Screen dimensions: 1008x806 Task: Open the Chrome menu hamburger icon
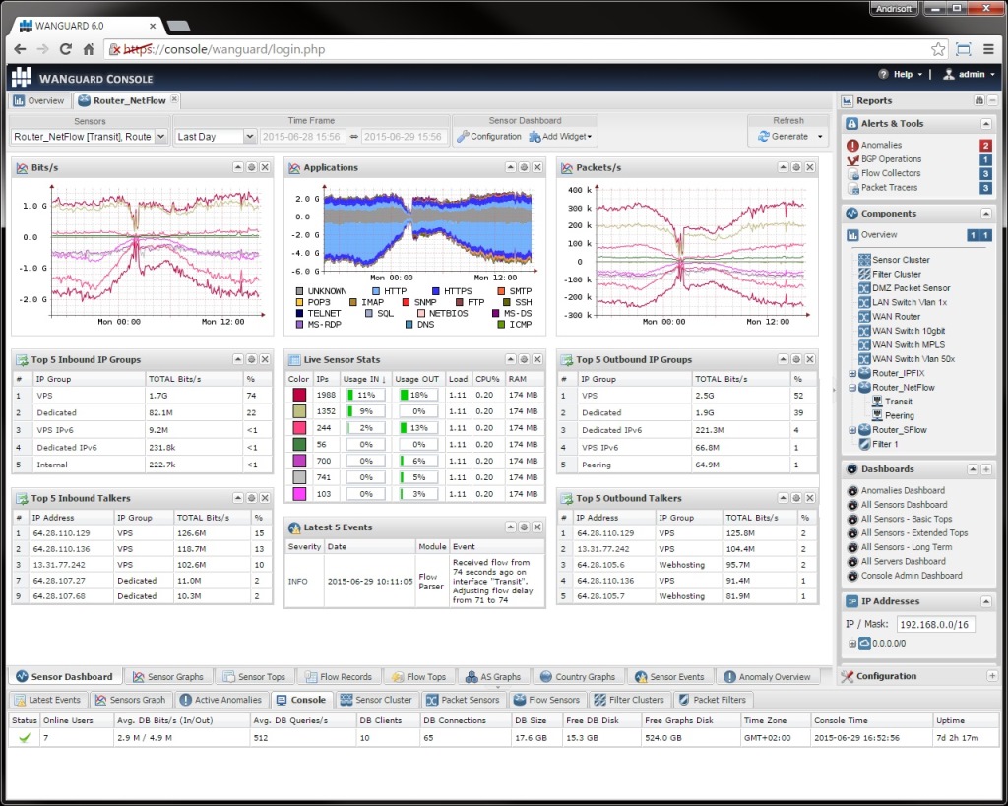(x=988, y=49)
